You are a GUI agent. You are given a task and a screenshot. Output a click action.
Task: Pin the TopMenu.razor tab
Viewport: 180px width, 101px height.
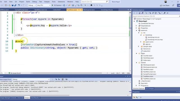[79, 10]
